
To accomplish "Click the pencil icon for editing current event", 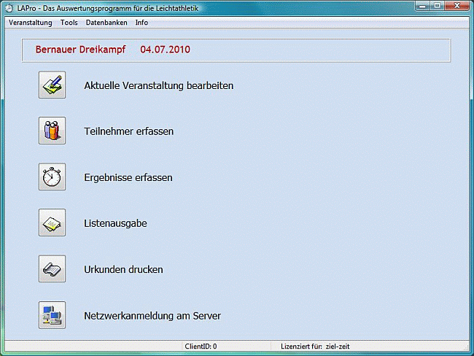I will pos(52,85).
